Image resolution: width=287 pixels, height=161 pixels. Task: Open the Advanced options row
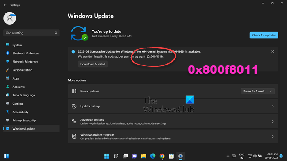[x=173, y=121]
